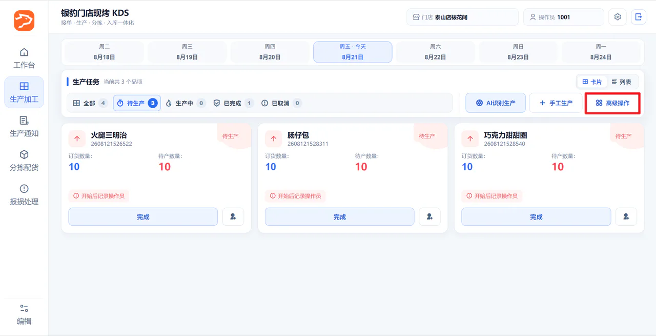The height and width of the screenshot is (336, 656).
Task: Select Wednesday 8月19日 date
Action: [187, 52]
